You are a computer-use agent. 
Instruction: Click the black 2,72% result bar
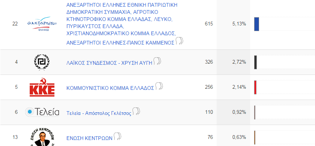tap(255, 62)
